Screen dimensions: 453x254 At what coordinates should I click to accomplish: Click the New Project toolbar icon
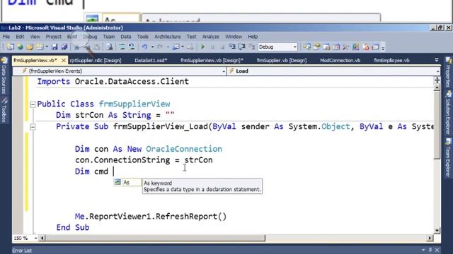11,47
